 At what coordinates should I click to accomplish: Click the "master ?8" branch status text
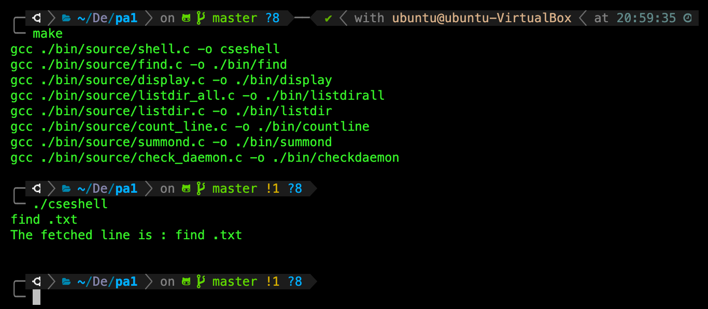click(x=246, y=18)
